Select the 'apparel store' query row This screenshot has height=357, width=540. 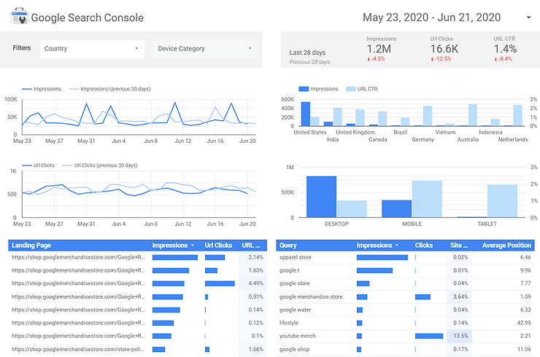point(405,257)
